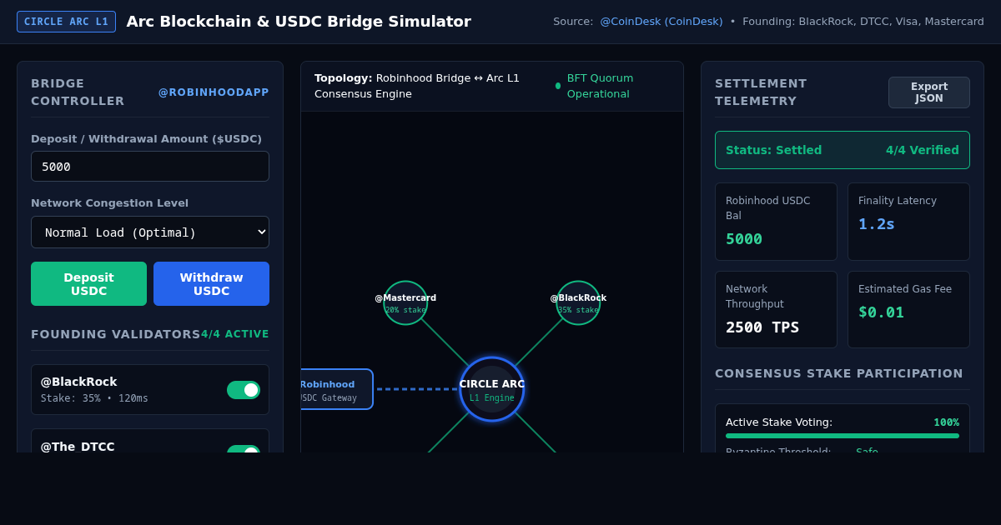Click the 4/4 Verified label
Image resolution: width=1001 pixels, height=525 pixels.
923,150
